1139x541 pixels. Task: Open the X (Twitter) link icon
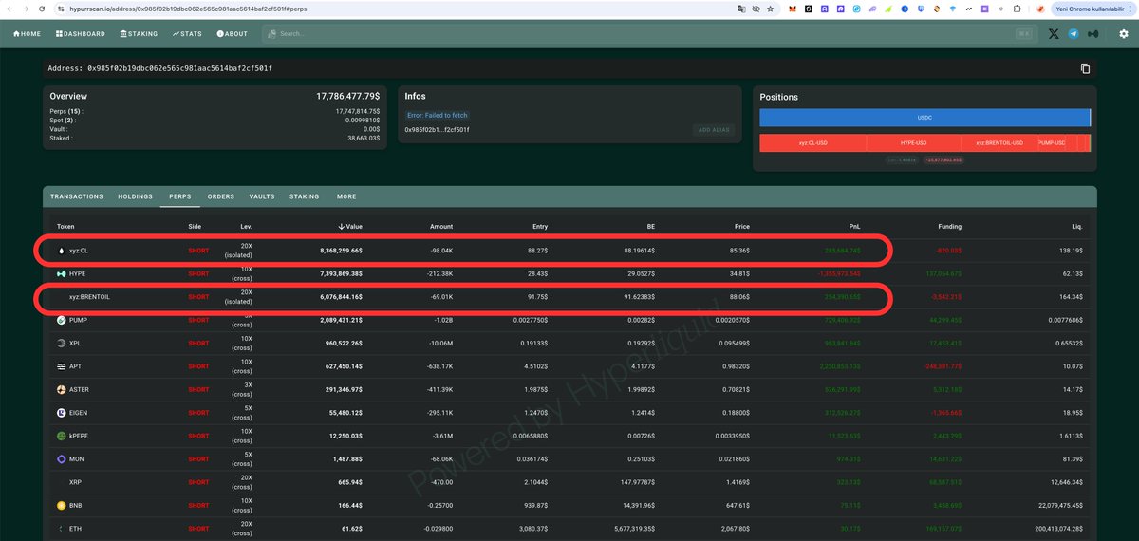1054,33
